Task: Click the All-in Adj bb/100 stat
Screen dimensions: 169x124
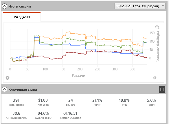Action: pos(16,115)
